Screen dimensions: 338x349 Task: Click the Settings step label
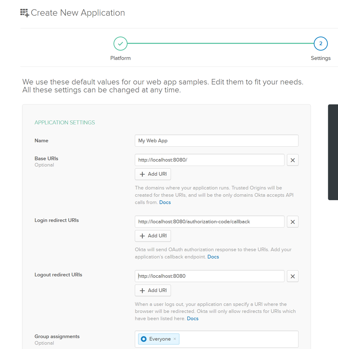click(321, 58)
